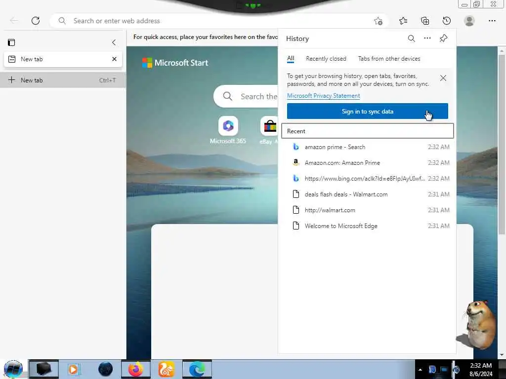Close the New tab
The image size is (506, 379).
pyautogui.click(x=114, y=59)
